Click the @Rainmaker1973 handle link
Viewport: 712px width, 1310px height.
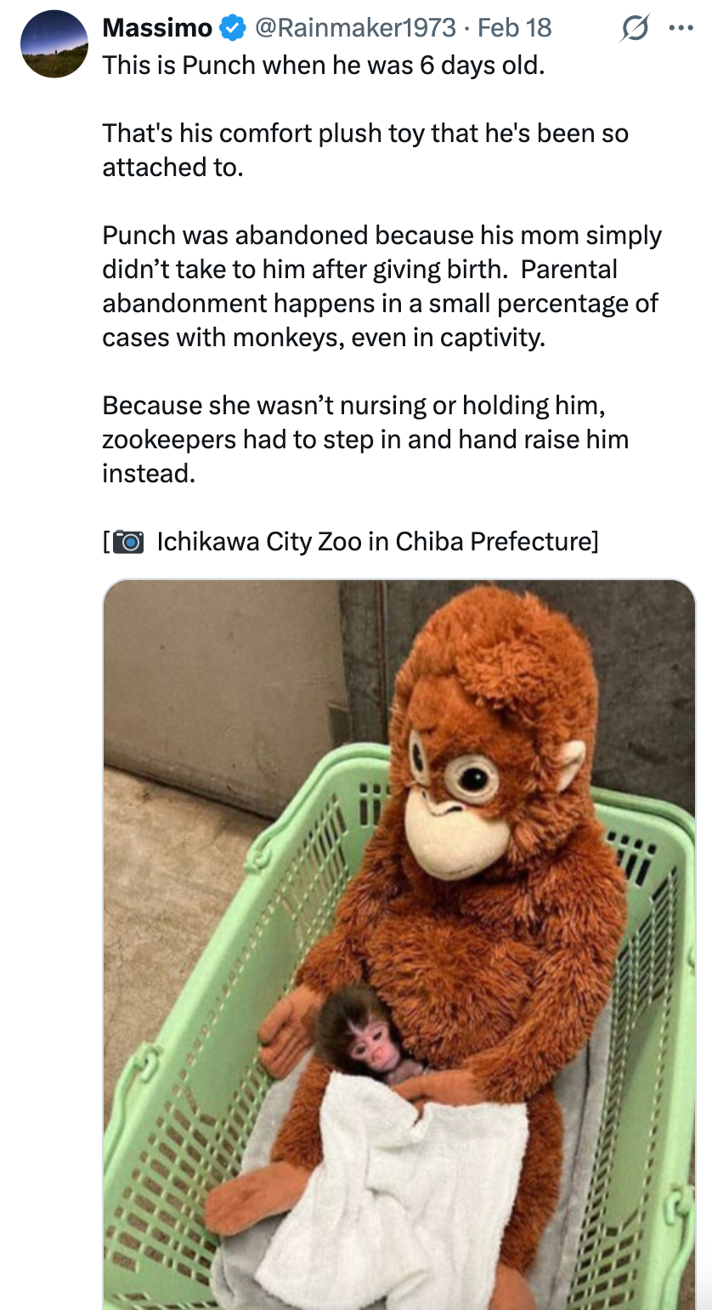point(357,28)
